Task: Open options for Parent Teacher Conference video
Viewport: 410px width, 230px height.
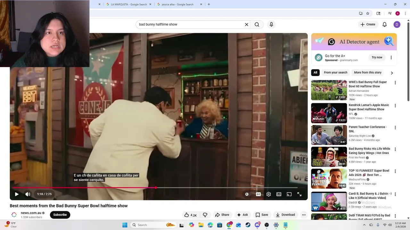Action: 395,128
